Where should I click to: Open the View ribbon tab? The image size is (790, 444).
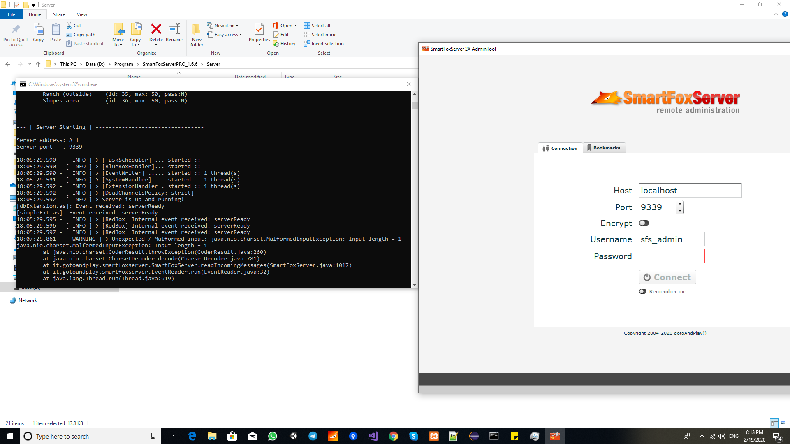(82, 14)
